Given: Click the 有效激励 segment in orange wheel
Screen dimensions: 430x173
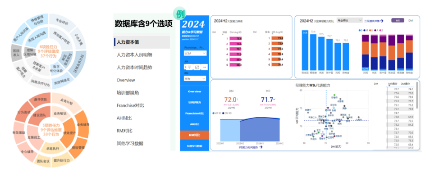Looking at the screenshot, I should pyautogui.click(x=18, y=132).
